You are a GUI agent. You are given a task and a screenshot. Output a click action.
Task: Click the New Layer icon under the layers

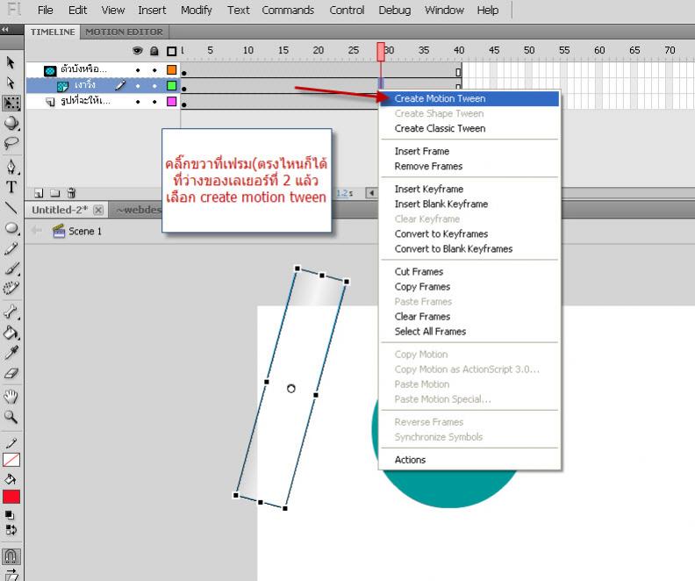(39, 193)
